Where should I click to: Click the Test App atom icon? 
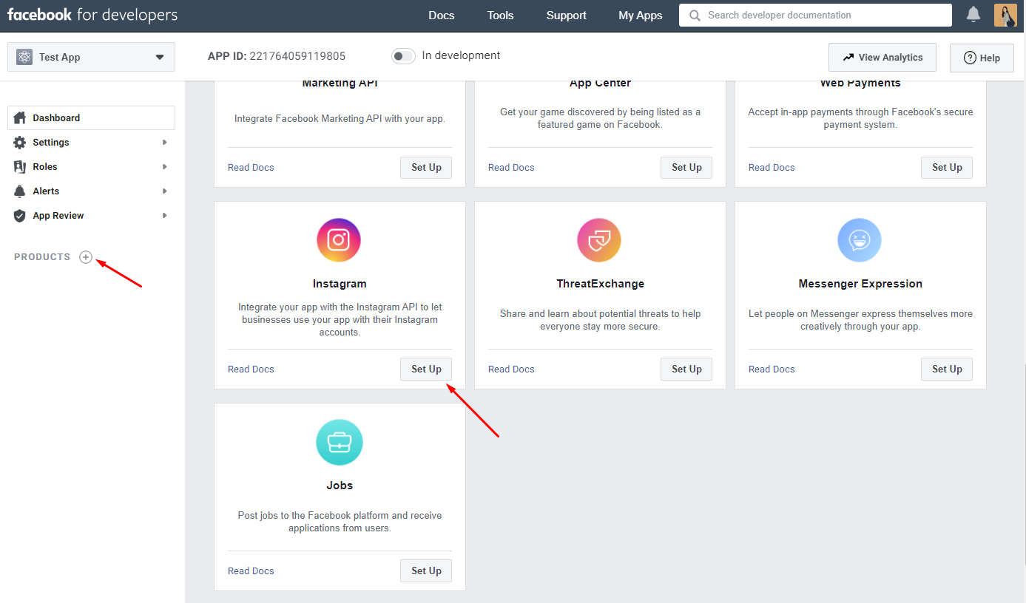(x=24, y=58)
